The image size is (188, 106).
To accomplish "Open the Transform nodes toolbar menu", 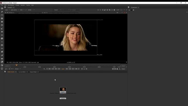I will (x=2, y=35).
